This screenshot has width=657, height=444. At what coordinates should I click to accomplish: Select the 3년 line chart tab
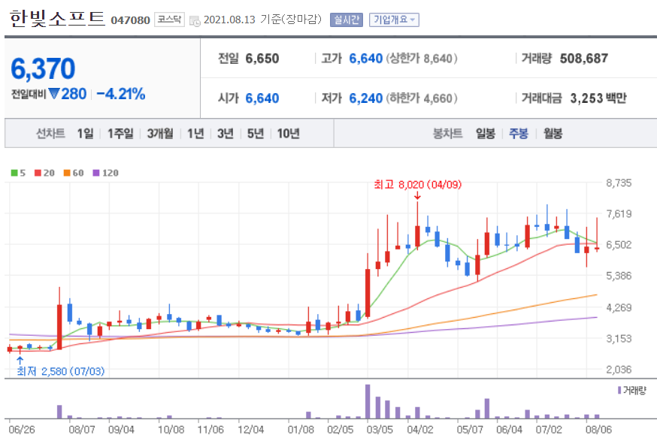coord(226,134)
